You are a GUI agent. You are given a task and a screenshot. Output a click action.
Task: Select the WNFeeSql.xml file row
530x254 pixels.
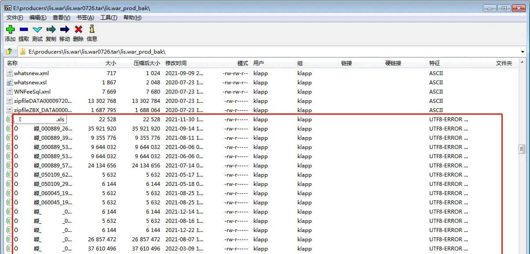click(32, 92)
